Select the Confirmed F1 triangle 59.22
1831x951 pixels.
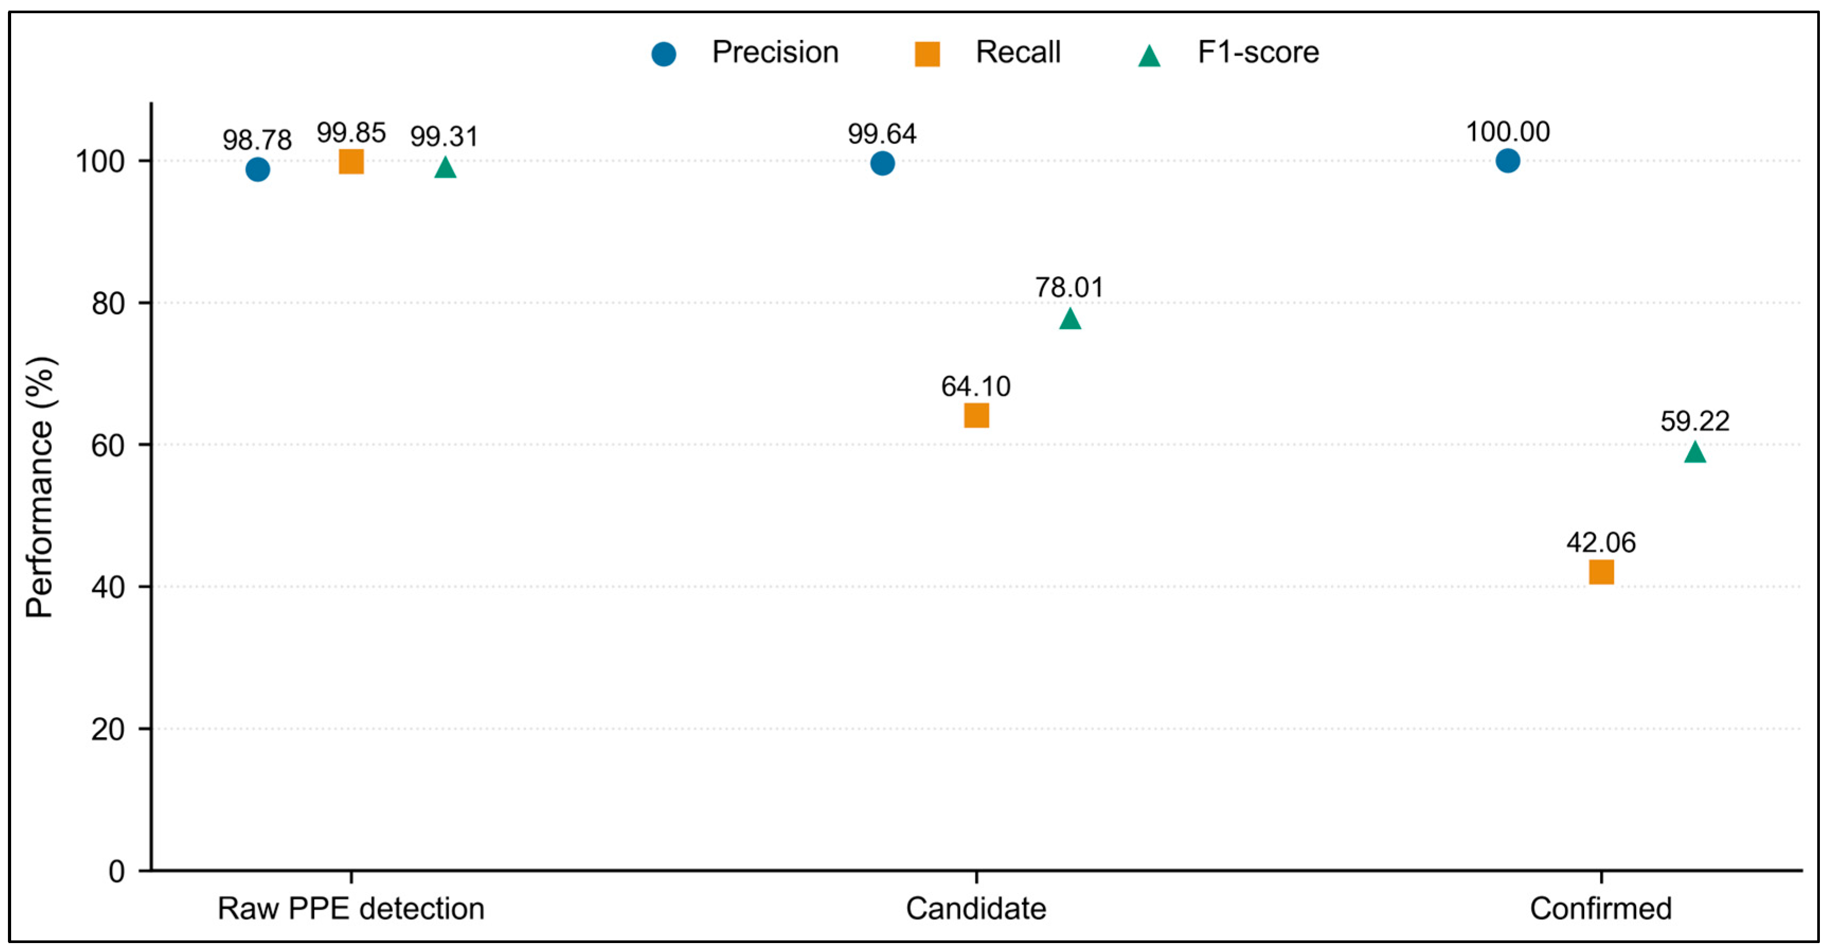1694,452
